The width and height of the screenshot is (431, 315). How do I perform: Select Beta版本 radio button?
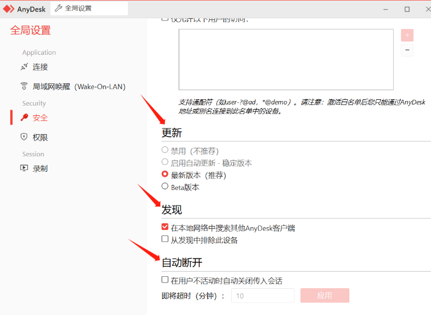[x=164, y=186]
